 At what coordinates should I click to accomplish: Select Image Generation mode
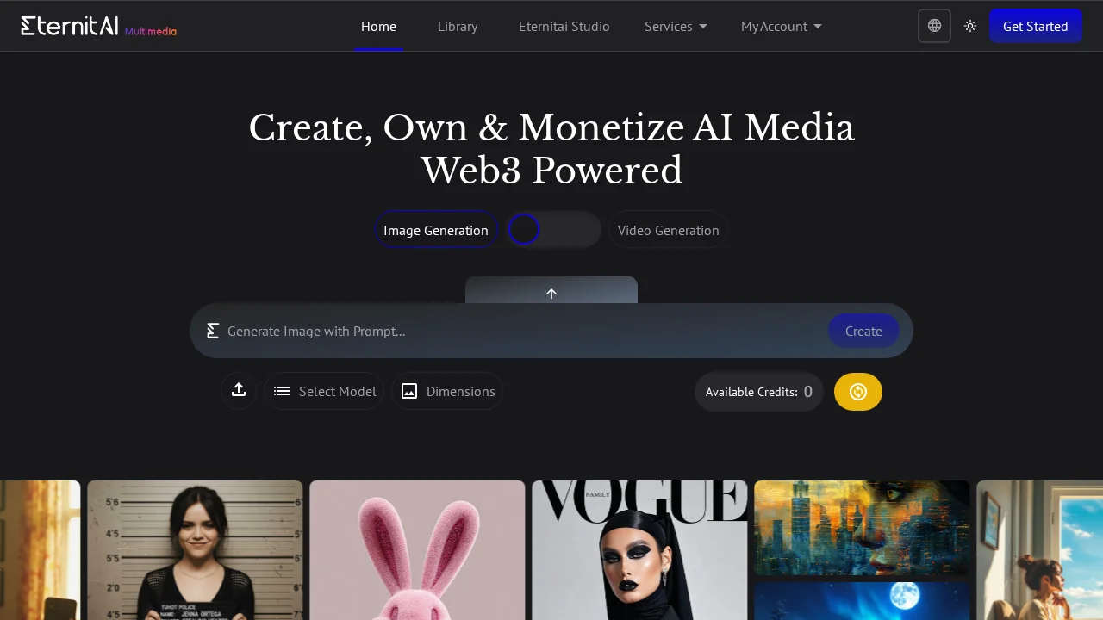click(436, 230)
